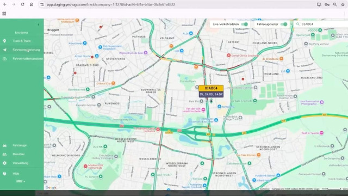Click the vehicle search field containing 01ABC4
348x196 pixels.
coord(321,24)
